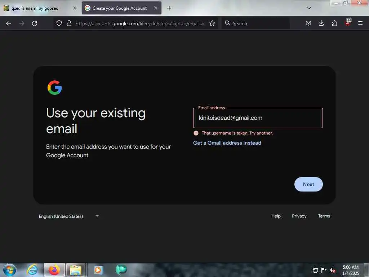Screen dimensions: 369x277
Task: Open the Firefox hamburger menu
Action: point(360,23)
